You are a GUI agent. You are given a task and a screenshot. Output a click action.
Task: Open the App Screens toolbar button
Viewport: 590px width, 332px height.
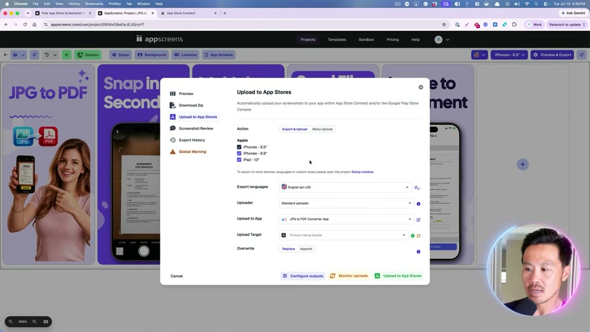pyautogui.click(x=219, y=55)
